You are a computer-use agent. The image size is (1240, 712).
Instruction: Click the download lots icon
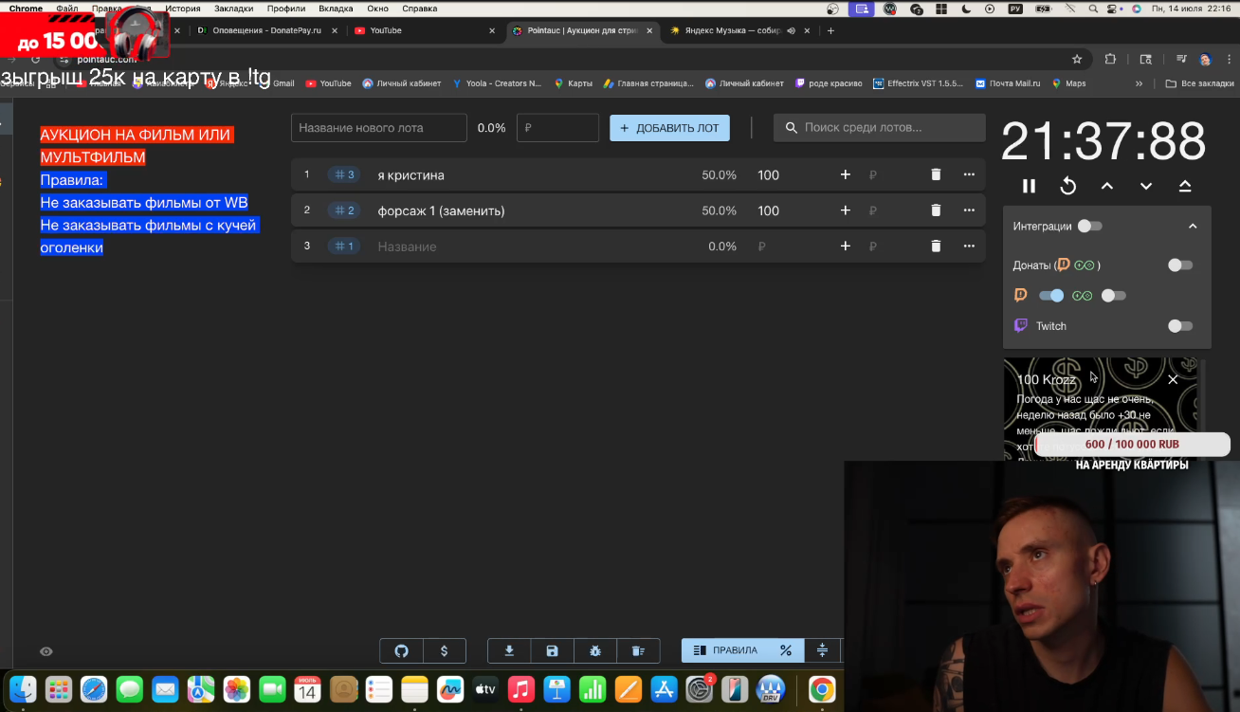click(x=509, y=651)
